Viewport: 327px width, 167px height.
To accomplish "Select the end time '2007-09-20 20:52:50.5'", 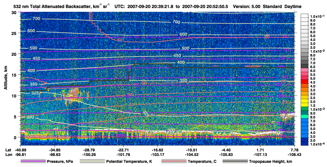I will click(x=205, y=6).
